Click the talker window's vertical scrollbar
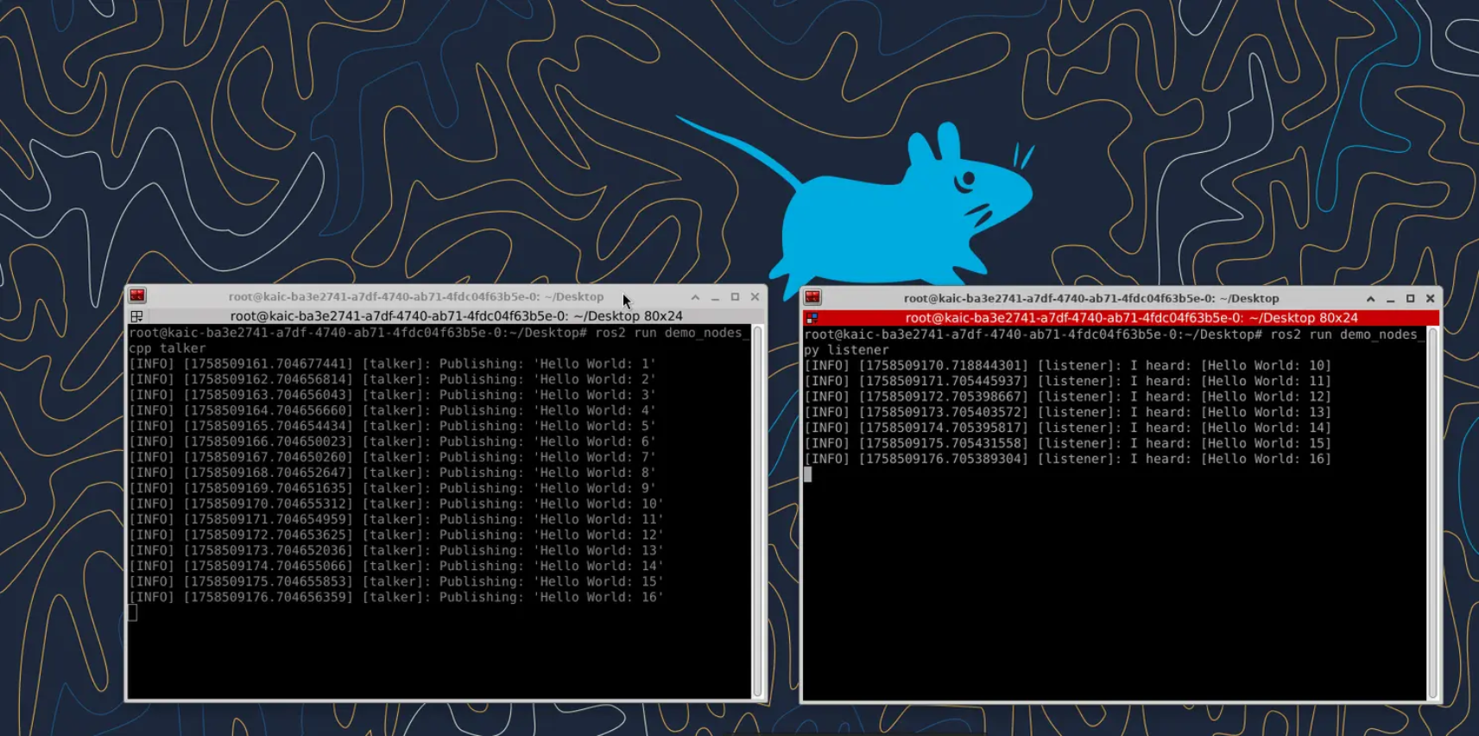 pyautogui.click(x=757, y=510)
